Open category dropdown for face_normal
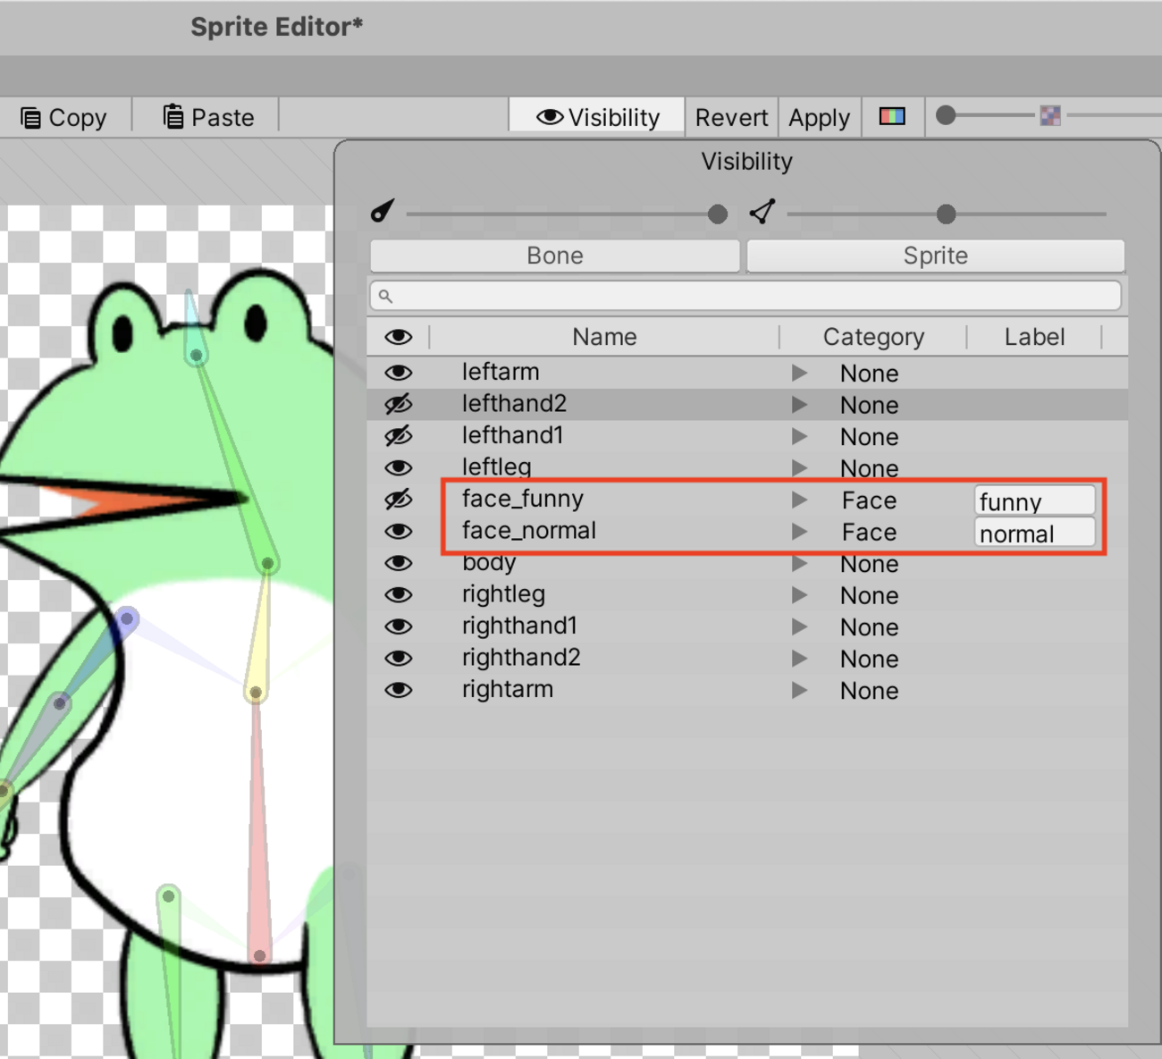The height and width of the screenshot is (1059, 1162). click(x=799, y=532)
